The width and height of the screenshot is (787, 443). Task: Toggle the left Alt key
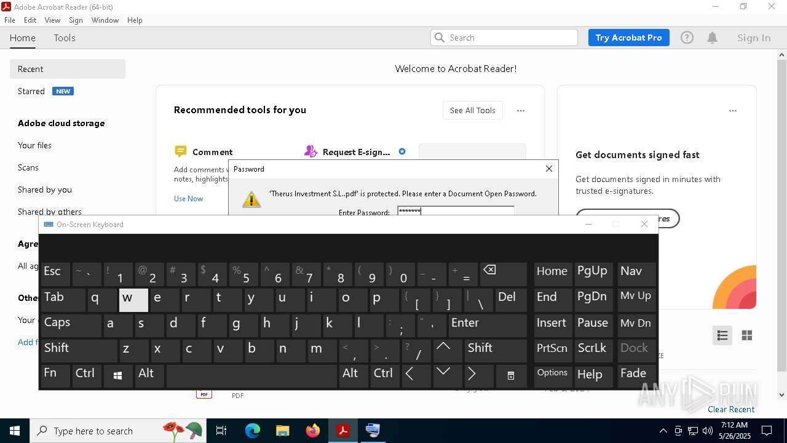point(149,376)
